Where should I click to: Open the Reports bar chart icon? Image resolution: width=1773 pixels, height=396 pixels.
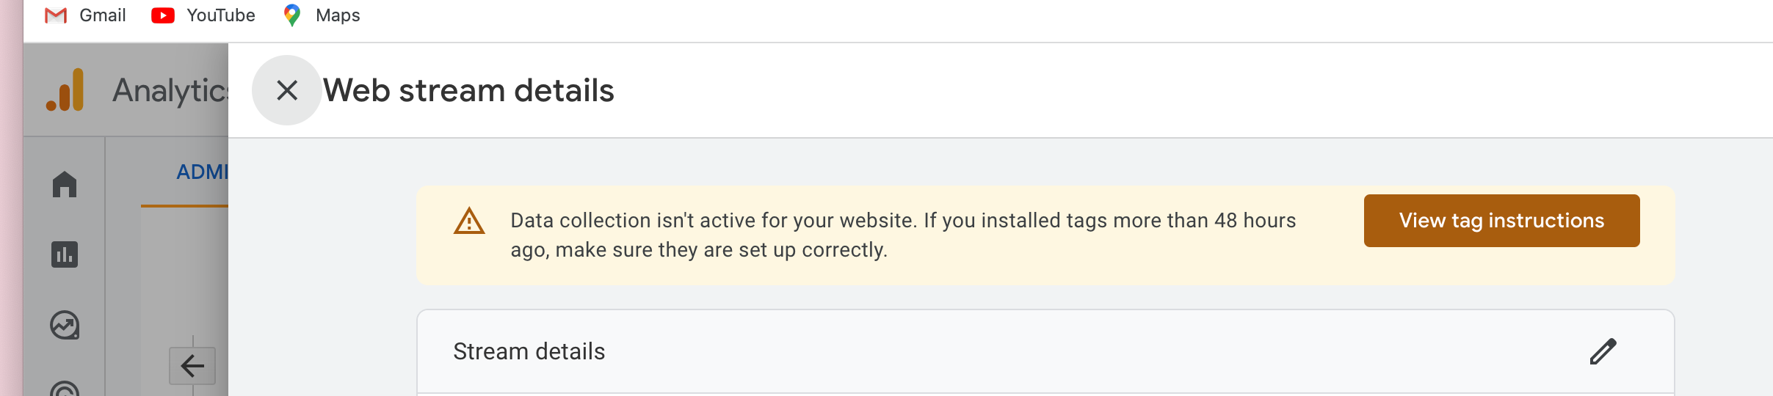coord(65,254)
